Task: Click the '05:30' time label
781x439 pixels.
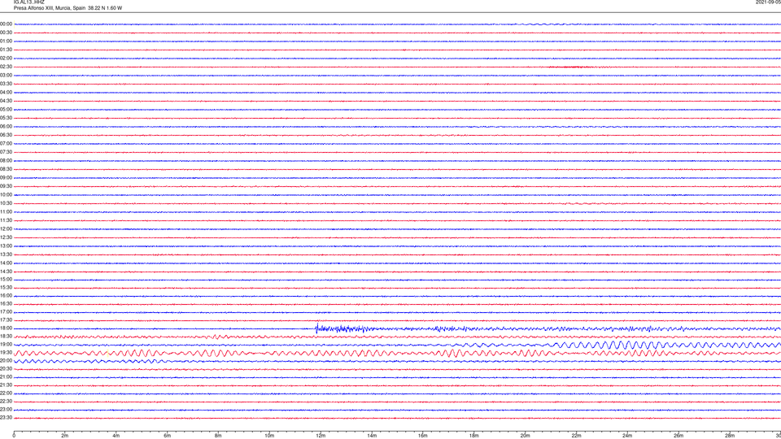Action: coord(6,118)
